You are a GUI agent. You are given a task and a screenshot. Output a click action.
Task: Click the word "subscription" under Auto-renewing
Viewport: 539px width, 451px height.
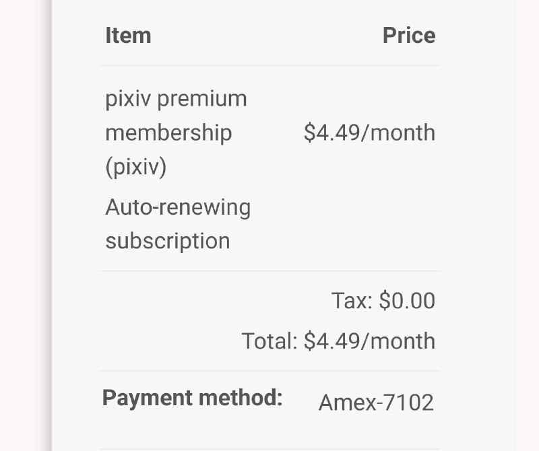point(168,241)
